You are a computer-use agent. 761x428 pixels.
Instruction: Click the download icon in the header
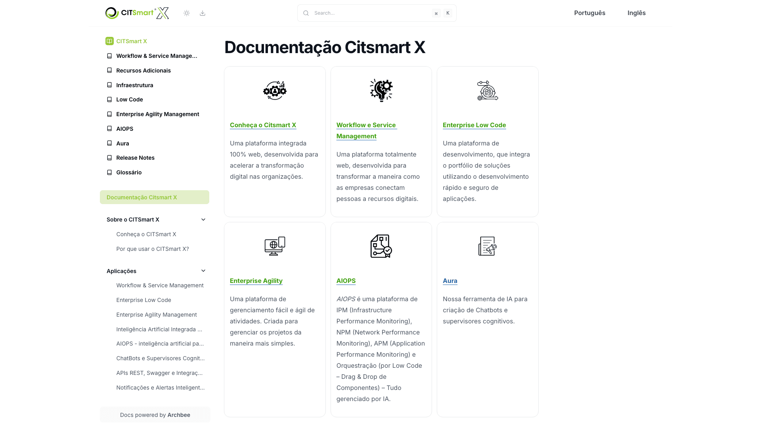point(203,13)
